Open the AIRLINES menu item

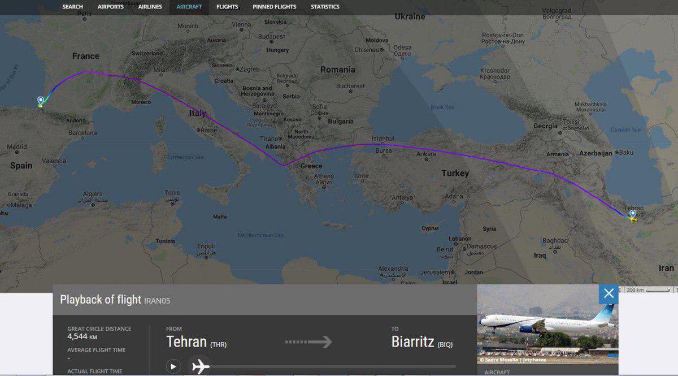[150, 7]
